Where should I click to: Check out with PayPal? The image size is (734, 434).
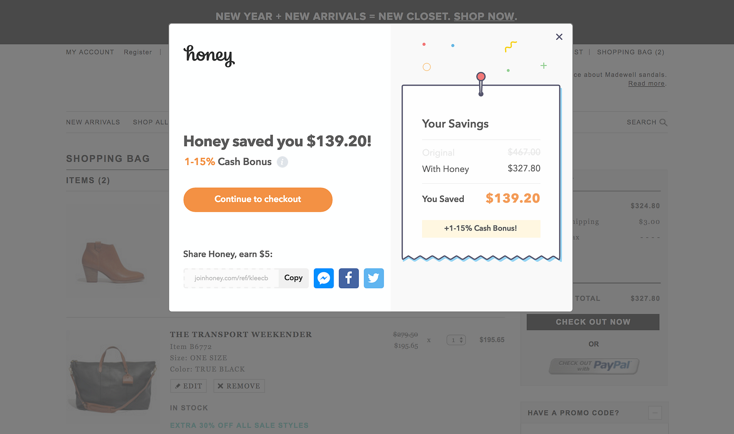(x=594, y=366)
